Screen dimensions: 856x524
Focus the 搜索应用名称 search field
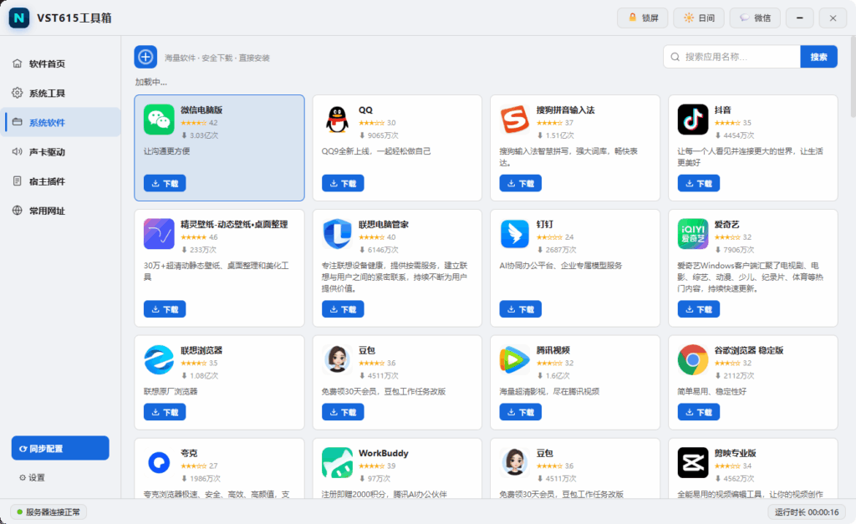[731, 57]
